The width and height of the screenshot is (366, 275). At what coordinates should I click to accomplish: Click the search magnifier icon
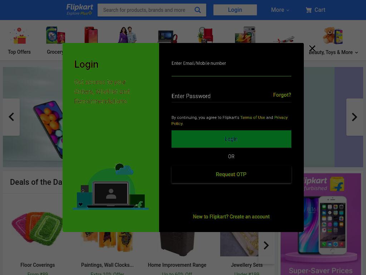(x=197, y=10)
